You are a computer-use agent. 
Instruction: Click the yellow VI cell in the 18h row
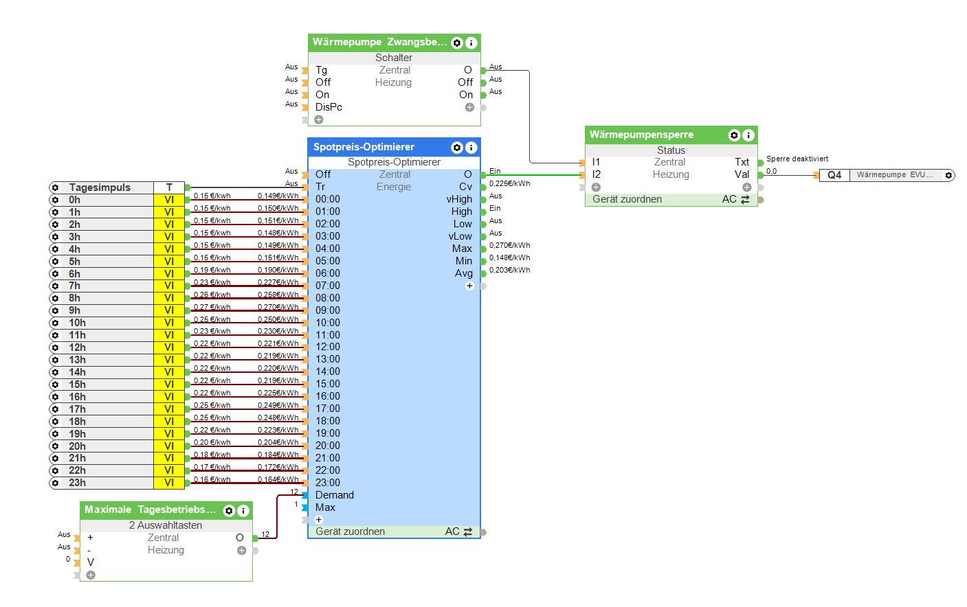[x=169, y=422]
